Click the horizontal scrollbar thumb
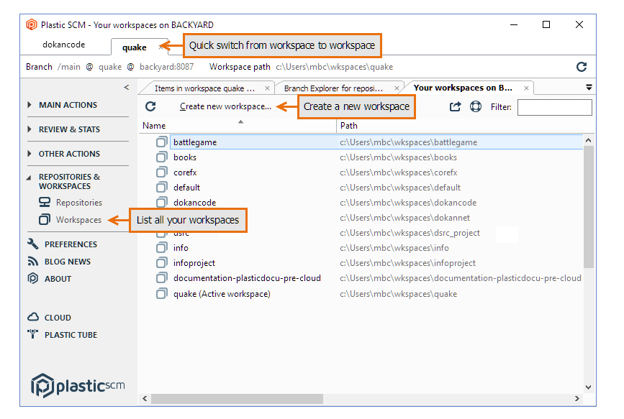This screenshot has height=419, width=624. coord(238,398)
